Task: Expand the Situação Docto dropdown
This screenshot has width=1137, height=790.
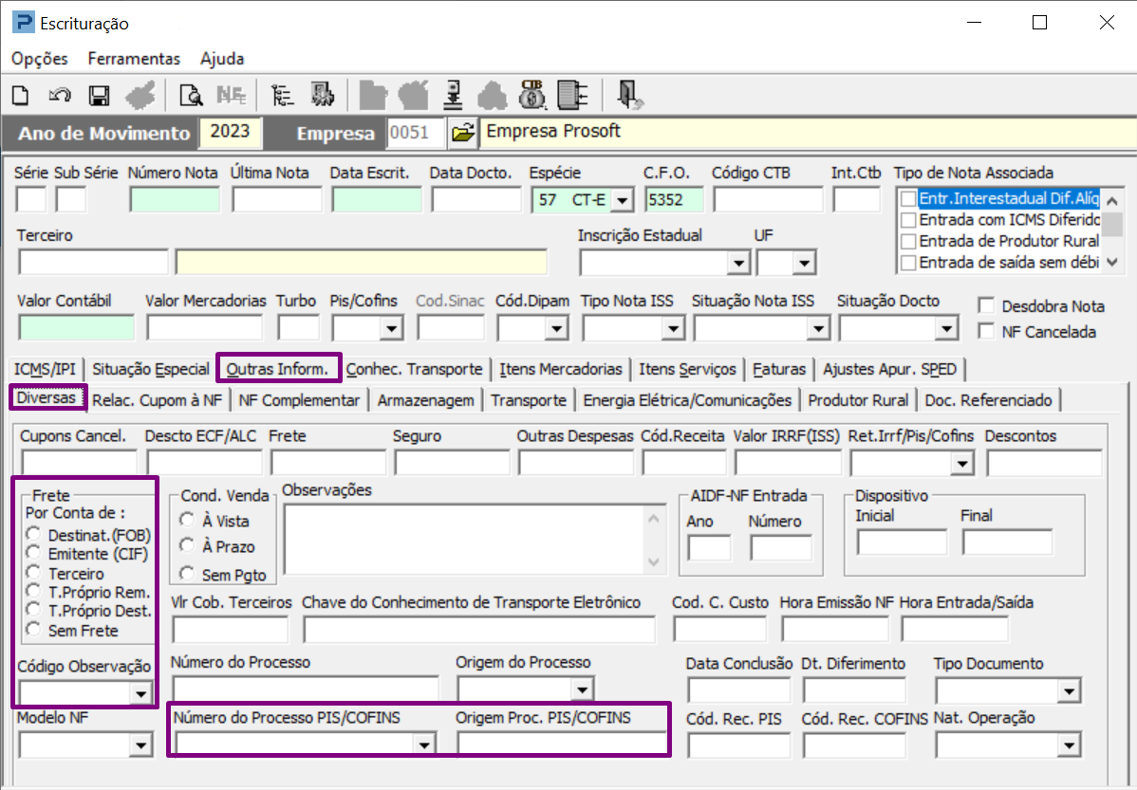Action: point(946,328)
